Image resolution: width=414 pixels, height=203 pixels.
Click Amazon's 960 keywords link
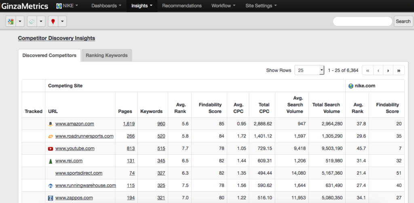pos(161,123)
